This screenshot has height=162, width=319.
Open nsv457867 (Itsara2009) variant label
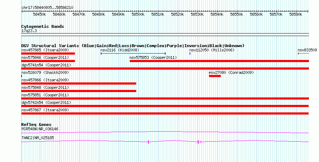tap(45, 110)
